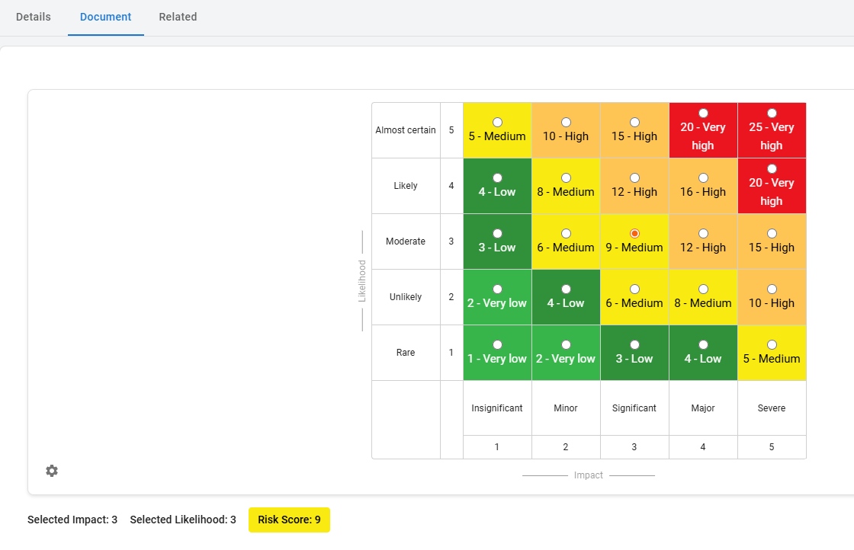Pick Likely likelihood with Insignificant impact
854x550 pixels.
point(497,178)
